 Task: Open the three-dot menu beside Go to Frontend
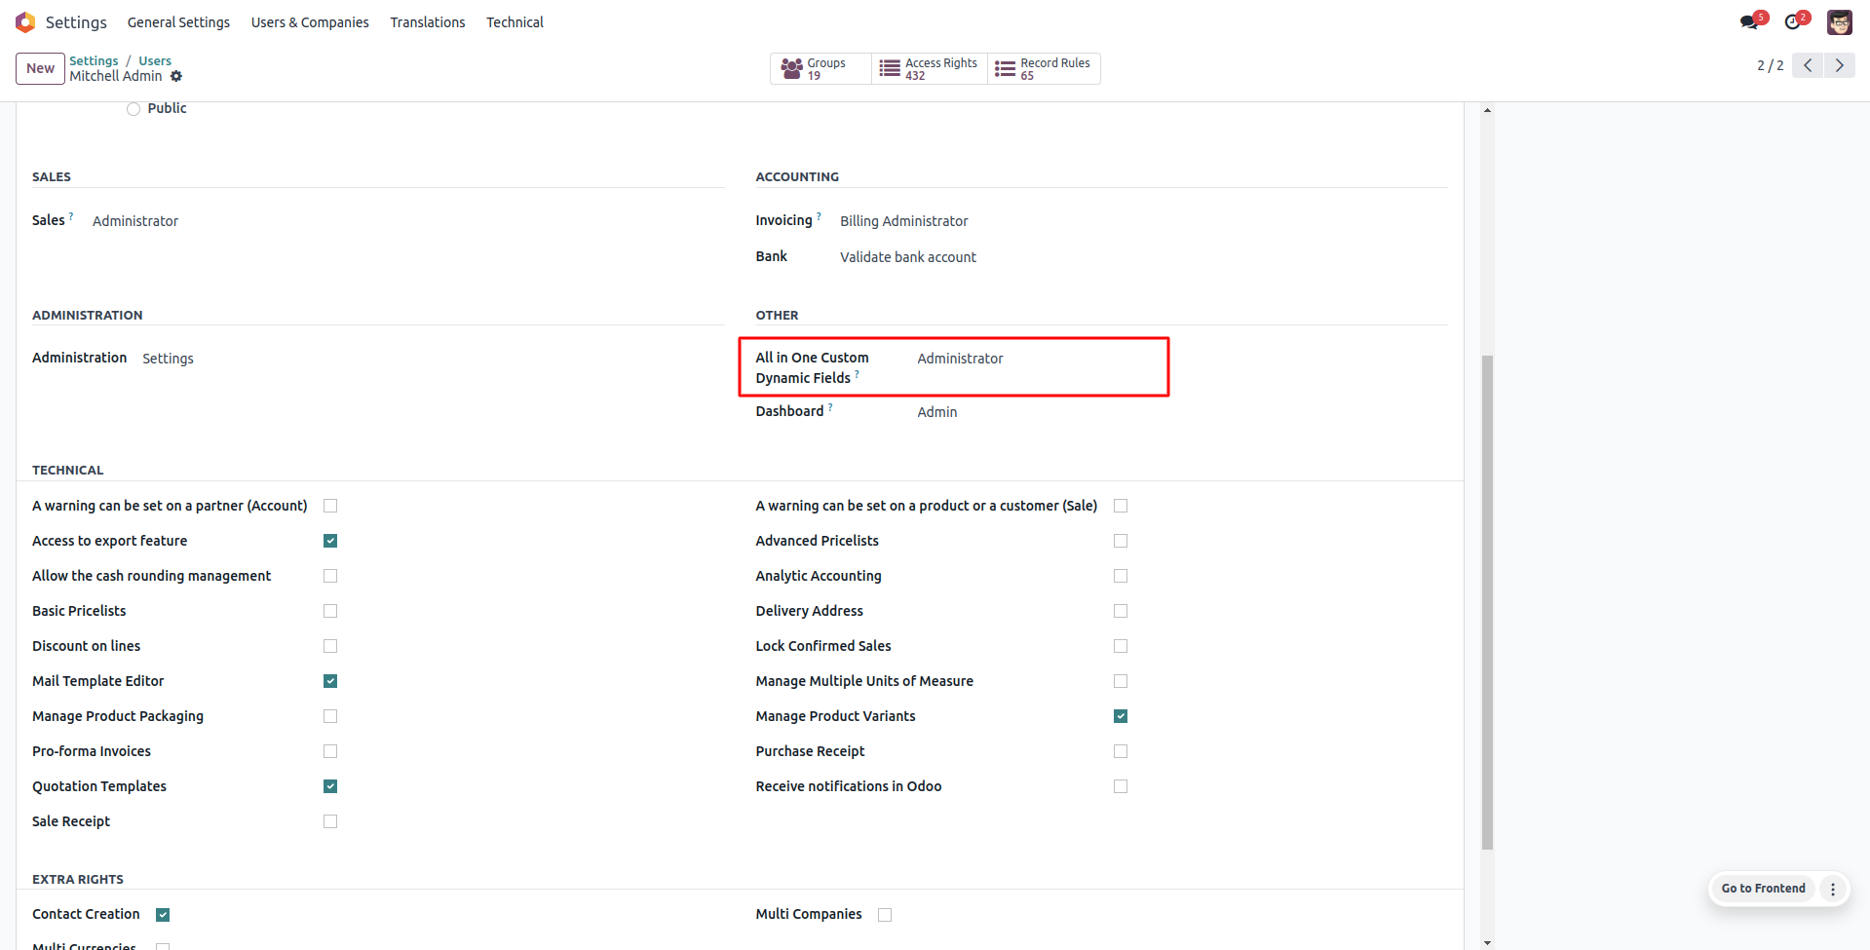[1833, 889]
